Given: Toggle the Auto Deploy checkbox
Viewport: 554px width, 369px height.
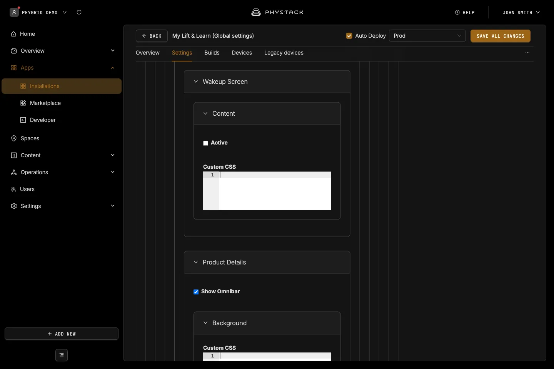Looking at the screenshot, I should coord(349,36).
